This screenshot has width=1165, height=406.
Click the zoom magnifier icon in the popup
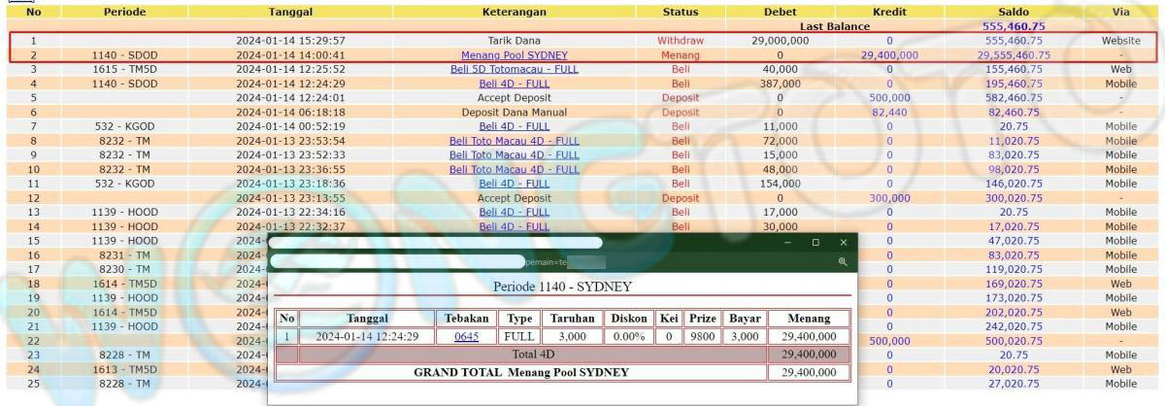pos(843,262)
